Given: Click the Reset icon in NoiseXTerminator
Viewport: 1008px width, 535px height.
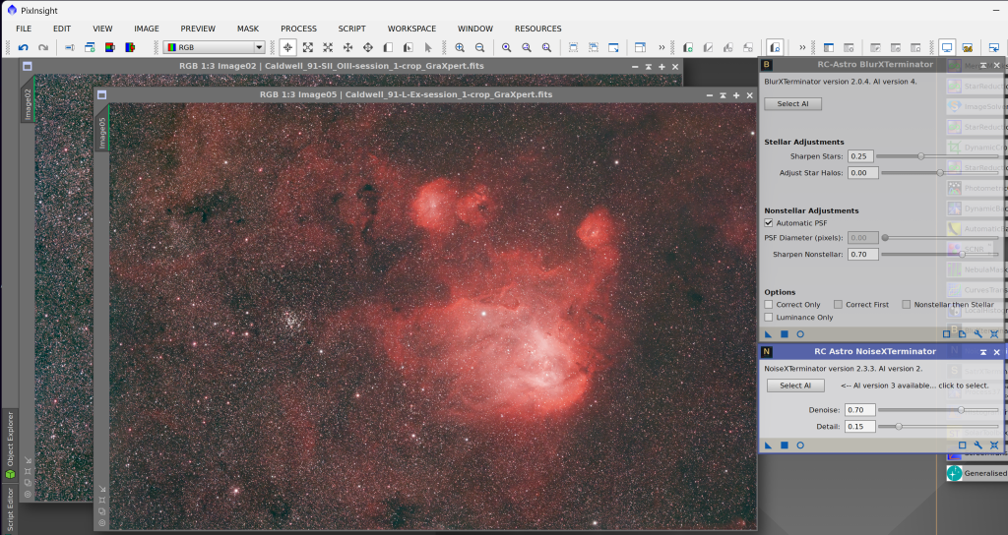Looking at the screenshot, I should pyautogui.click(x=994, y=446).
